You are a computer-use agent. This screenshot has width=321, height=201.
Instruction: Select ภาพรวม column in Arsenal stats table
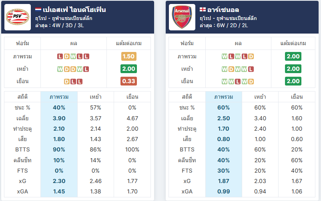tap(224, 97)
